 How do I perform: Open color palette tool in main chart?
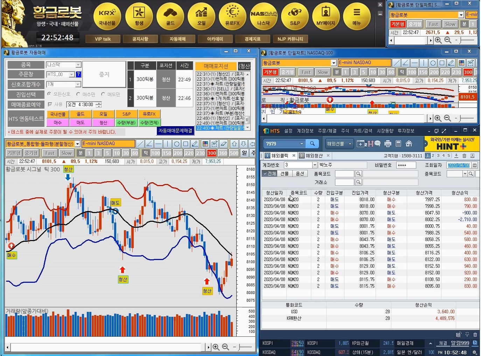(x=205, y=144)
